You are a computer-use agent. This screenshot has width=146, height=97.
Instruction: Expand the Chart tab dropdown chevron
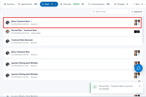tap(56, 4)
